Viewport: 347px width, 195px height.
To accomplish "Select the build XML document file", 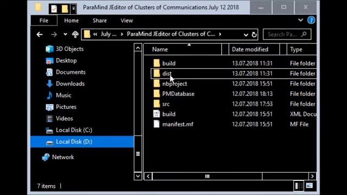I will [234, 114].
